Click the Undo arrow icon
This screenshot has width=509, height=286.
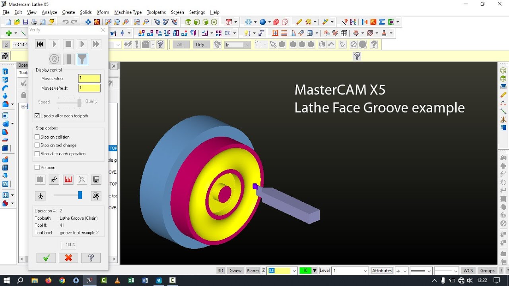[x=65, y=22]
